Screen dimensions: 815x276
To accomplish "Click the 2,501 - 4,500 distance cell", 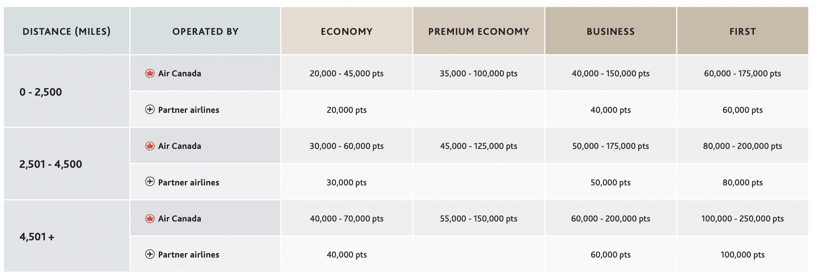I will [x=50, y=164].
